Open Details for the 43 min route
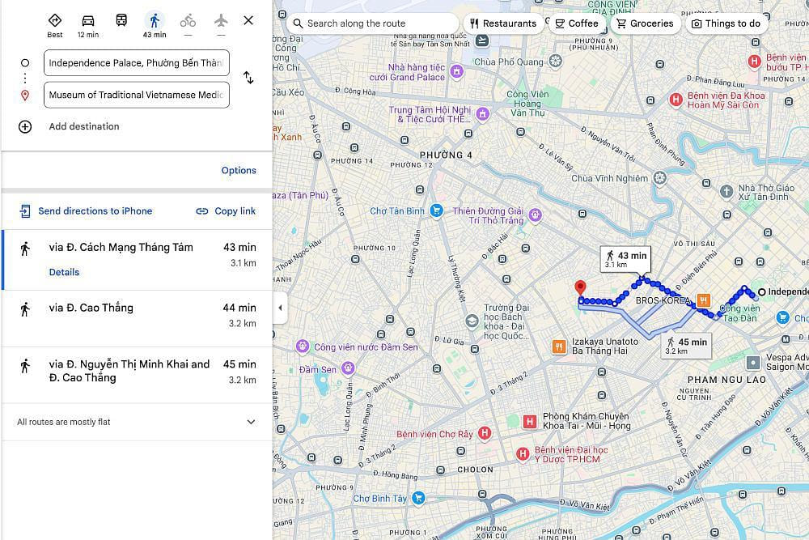This screenshot has width=809, height=540. tap(64, 272)
